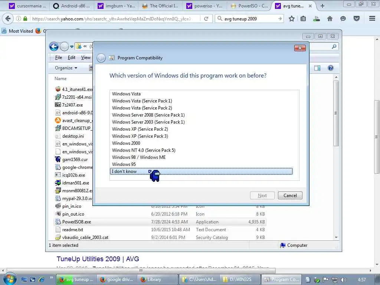Select Windows NT 4.0 (Service Pack 5)

pos(144,150)
